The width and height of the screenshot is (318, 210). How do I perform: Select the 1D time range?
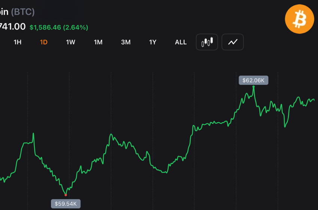click(44, 42)
